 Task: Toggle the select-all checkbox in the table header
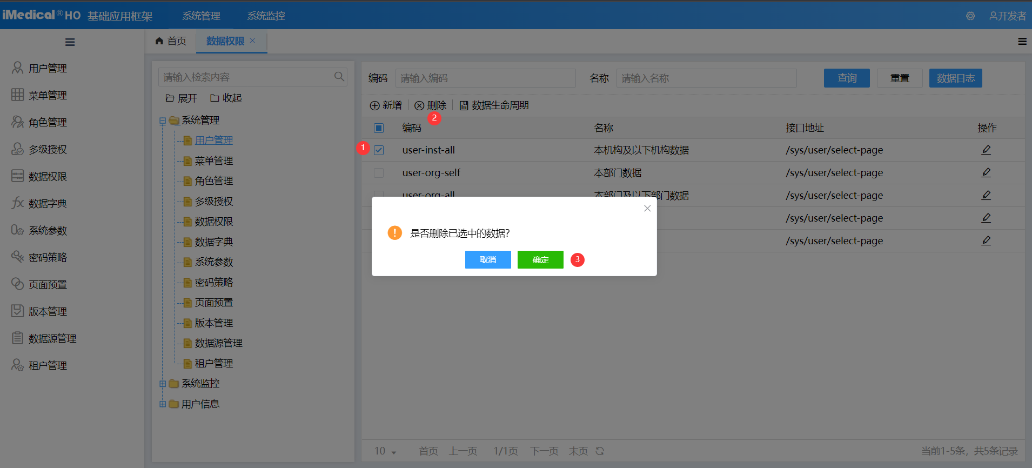[379, 128]
